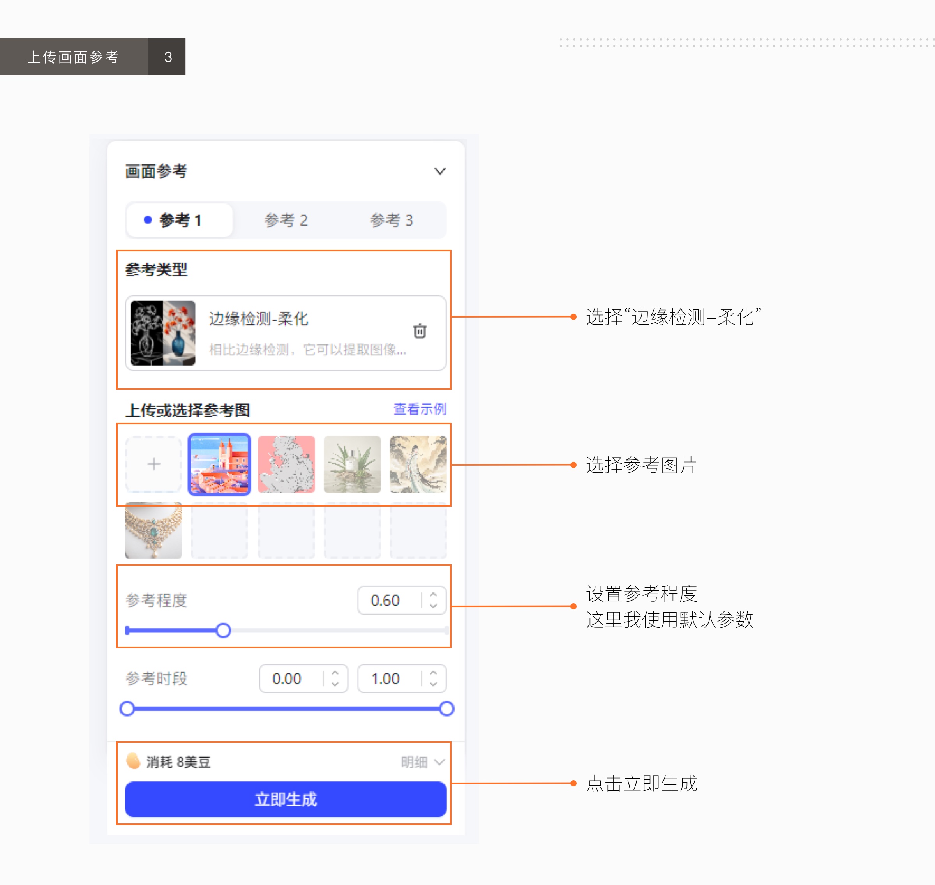This screenshot has height=885, width=935.
Task: Increase 参考时段 start value from 0.00
Action: coord(335,673)
